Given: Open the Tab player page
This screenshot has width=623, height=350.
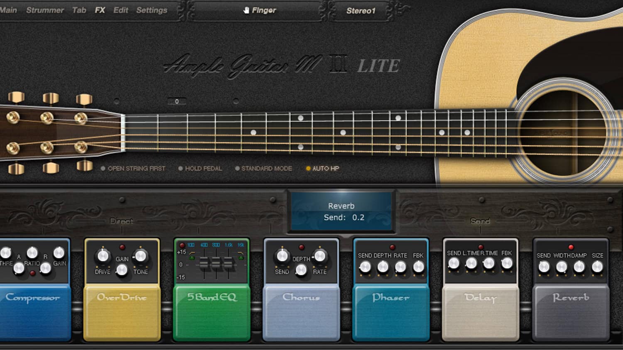Looking at the screenshot, I should (79, 10).
